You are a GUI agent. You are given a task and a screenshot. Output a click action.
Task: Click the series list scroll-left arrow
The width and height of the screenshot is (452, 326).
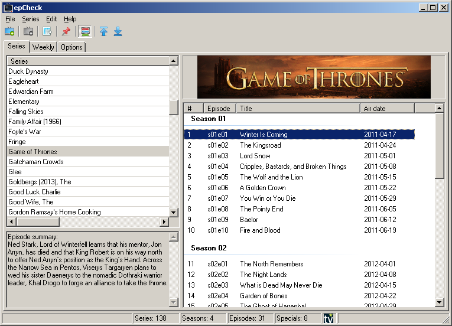(12, 221)
